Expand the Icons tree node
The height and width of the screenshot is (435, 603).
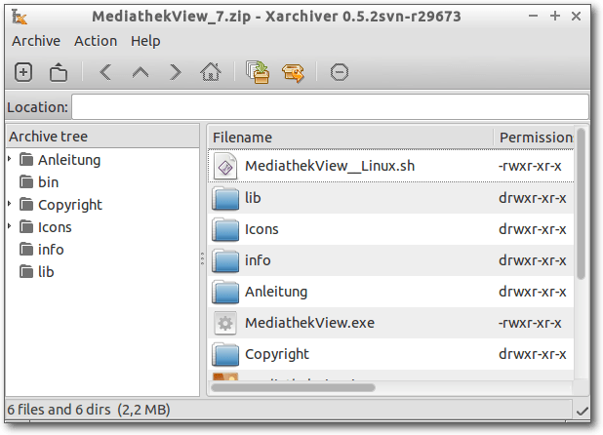pyautogui.click(x=10, y=226)
